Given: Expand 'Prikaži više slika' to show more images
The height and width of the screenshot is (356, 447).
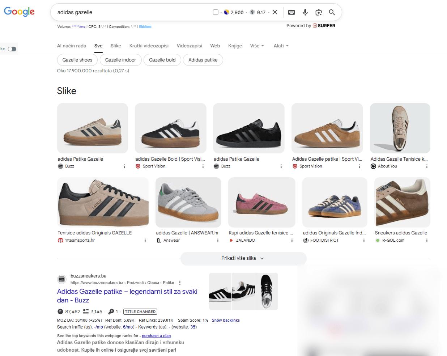Looking at the screenshot, I should (x=243, y=258).
